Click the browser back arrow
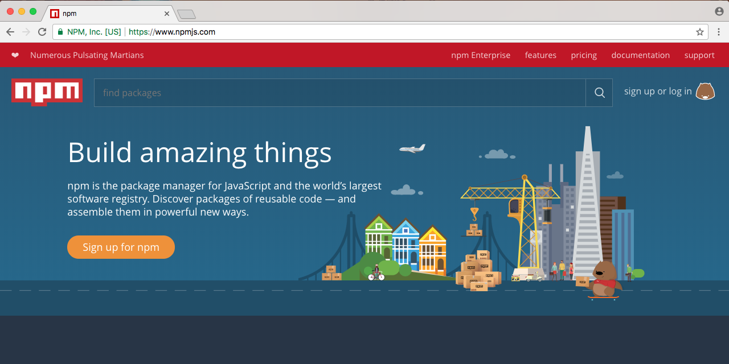Screen dimensions: 729x364 [x=10, y=32]
